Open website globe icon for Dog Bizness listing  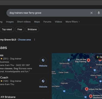43,60
